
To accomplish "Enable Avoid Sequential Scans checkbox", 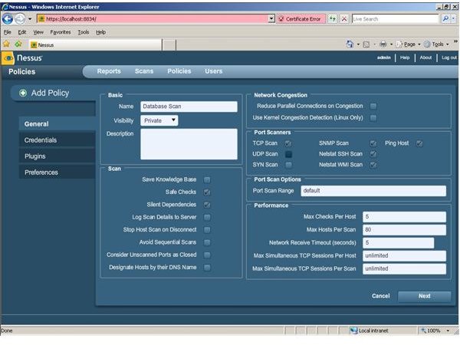I will click(x=207, y=242).
